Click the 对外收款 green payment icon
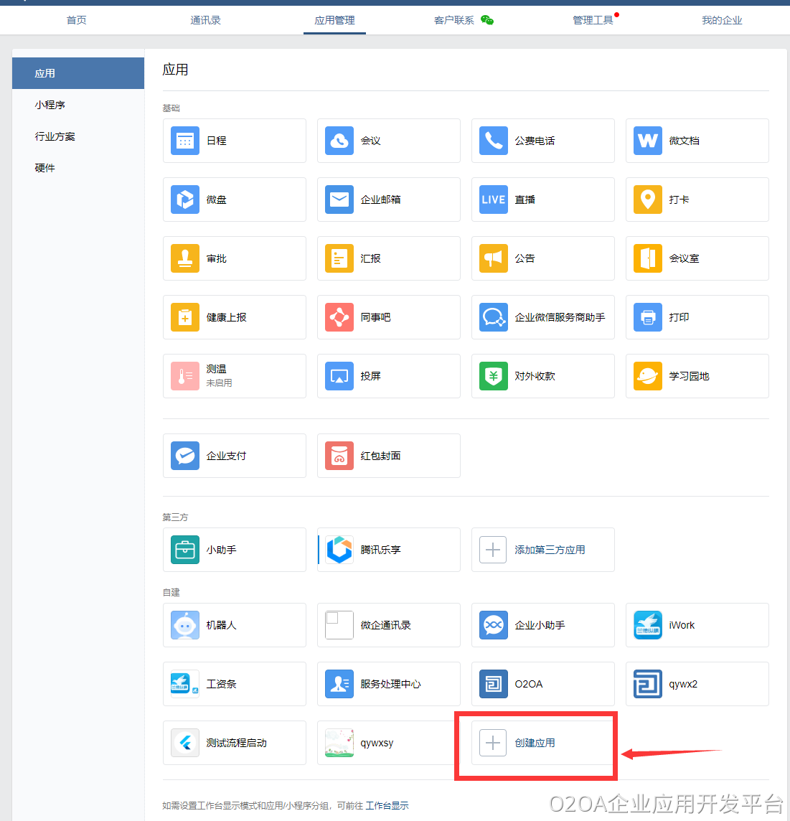Viewport: 790px width, 821px height. tap(494, 376)
